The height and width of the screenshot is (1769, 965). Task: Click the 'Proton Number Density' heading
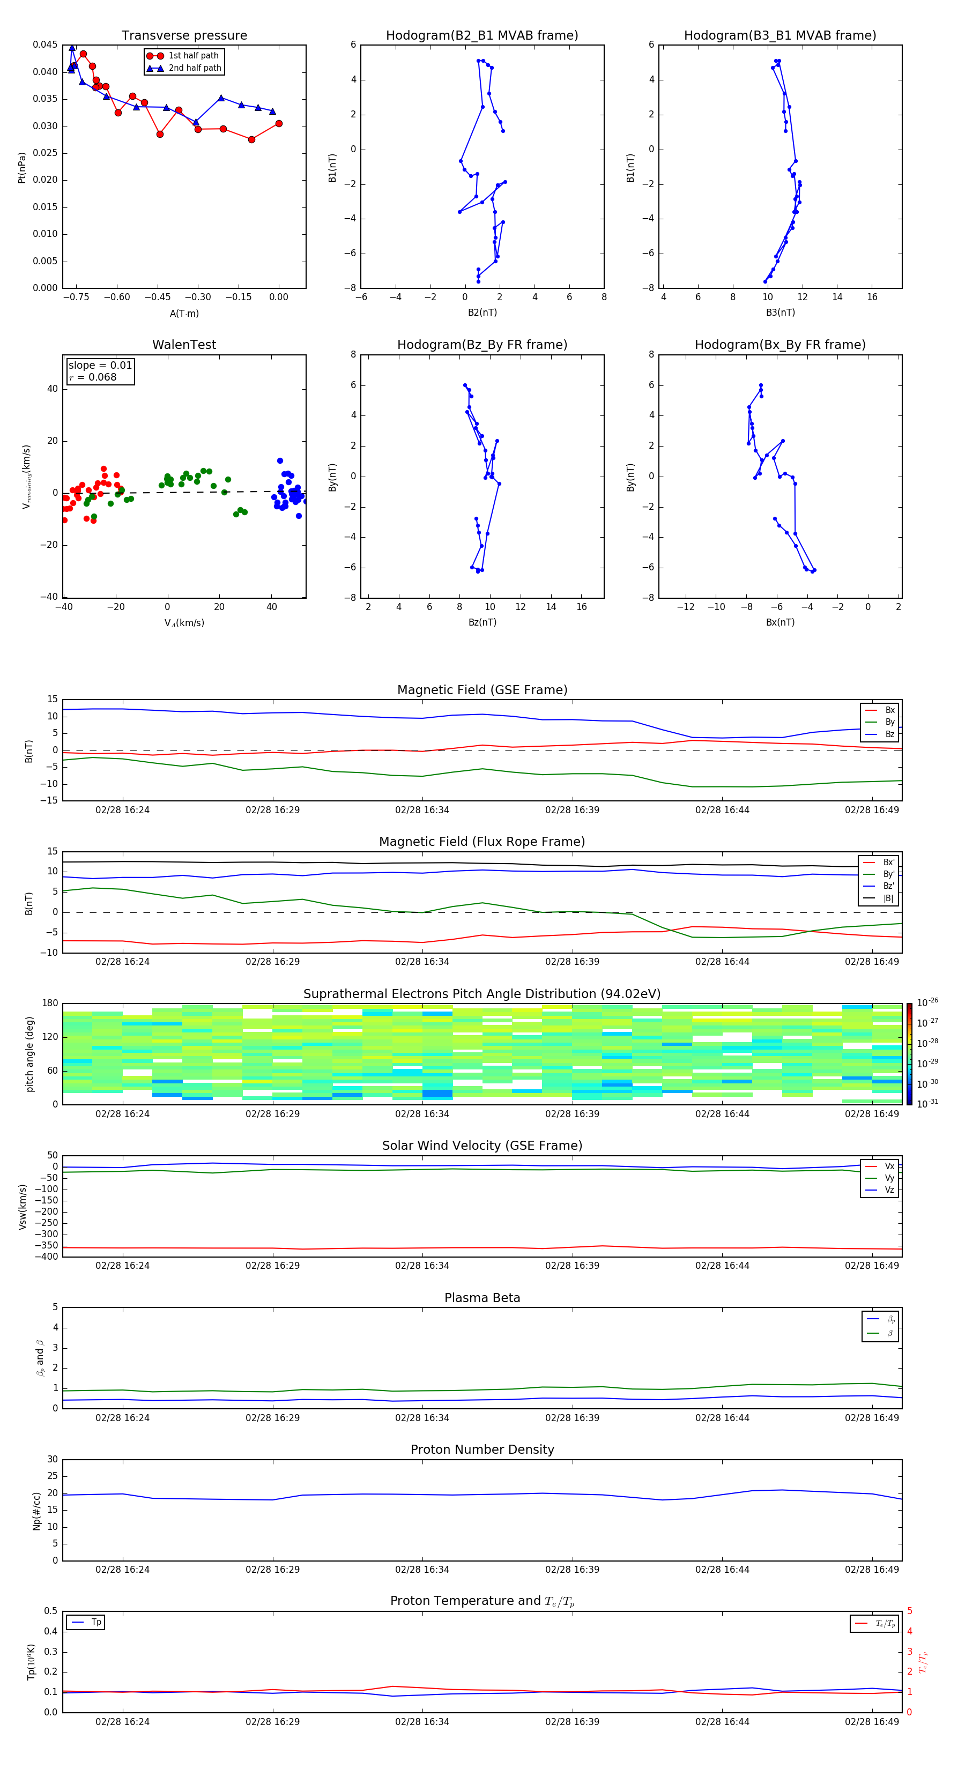(x=482, y=1450)
